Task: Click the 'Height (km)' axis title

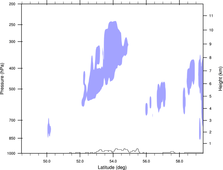Action: [x=220, y=79]
